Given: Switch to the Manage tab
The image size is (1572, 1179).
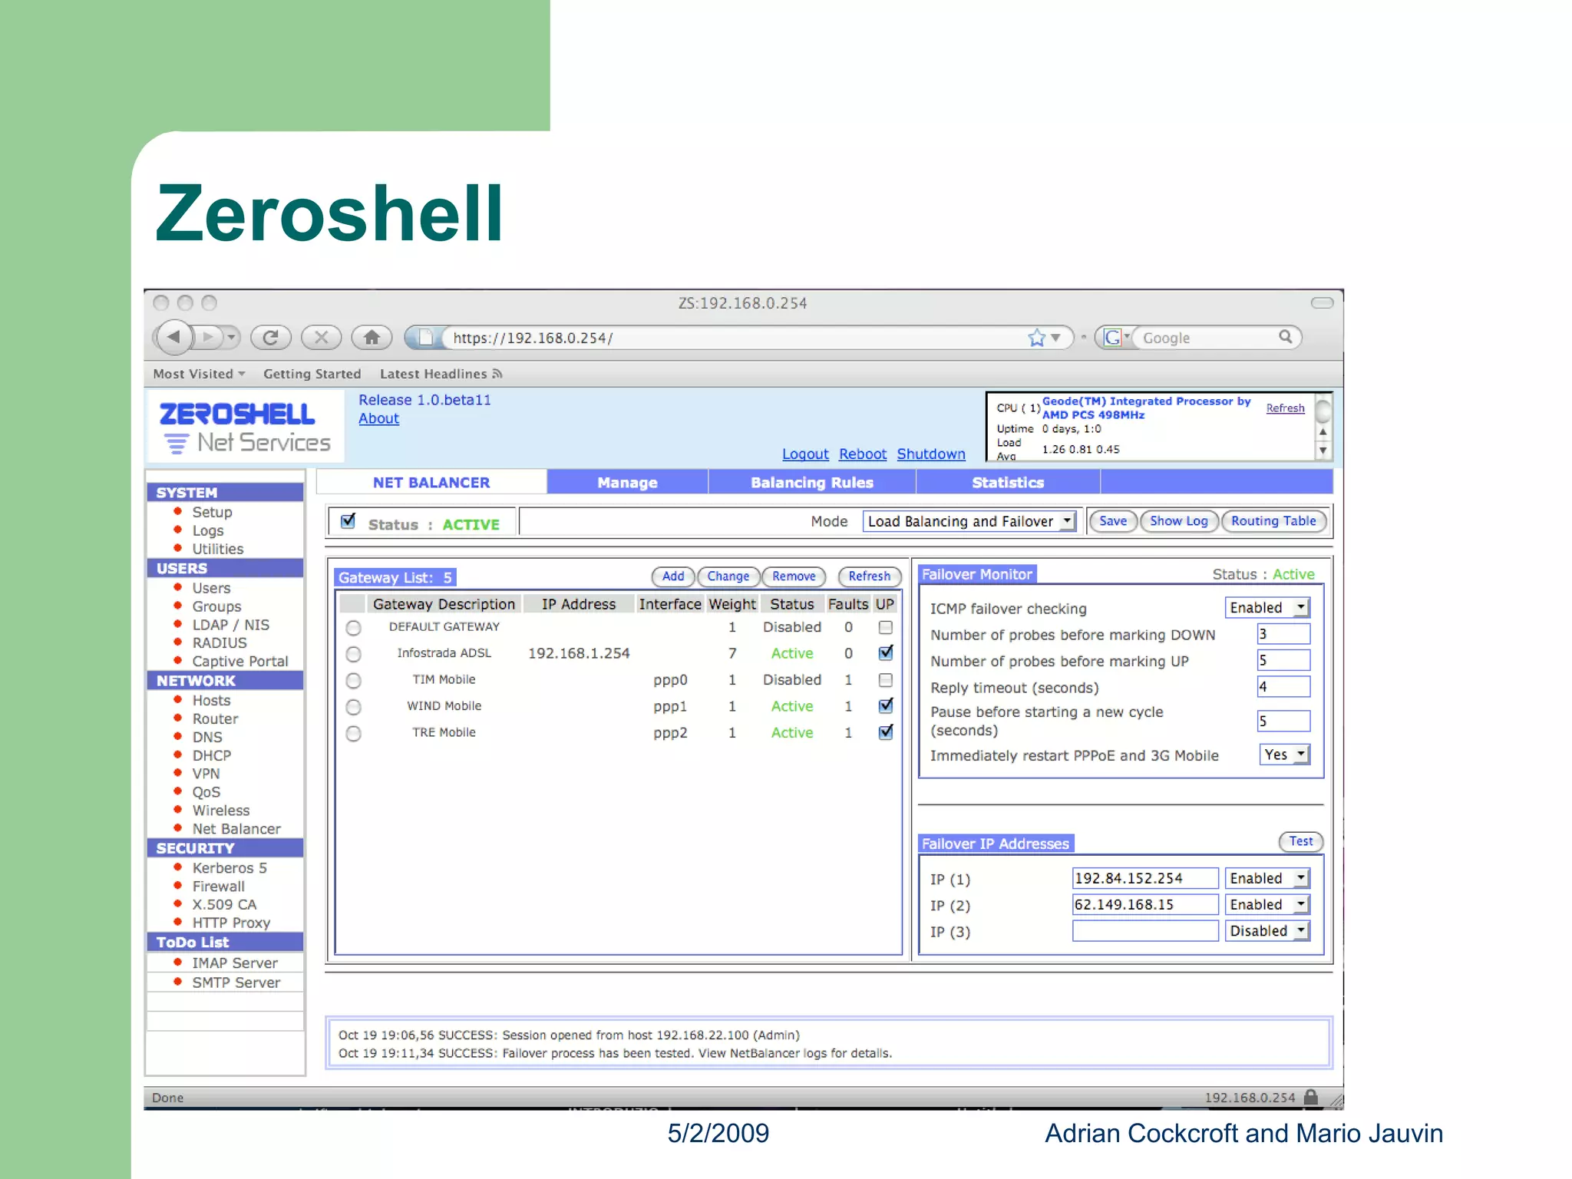Looking at the screenshot, I should (627, 482).
